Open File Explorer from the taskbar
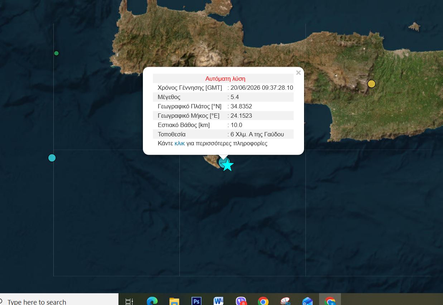 point(174,301)
